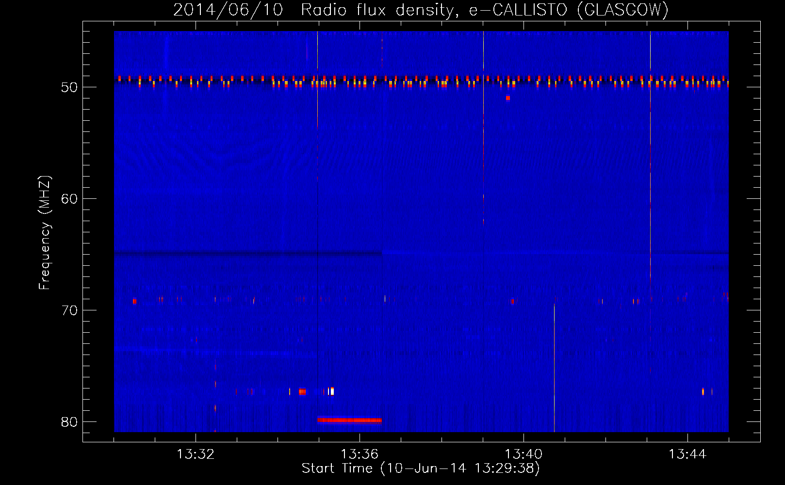This screenshot has height=485, width=785.
Task: Click the white-hot burst near 77 MHz
Action: click(x=331, y=391)
